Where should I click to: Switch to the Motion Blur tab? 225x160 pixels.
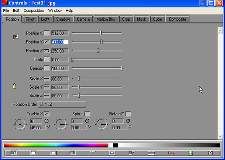pos(107,19)
